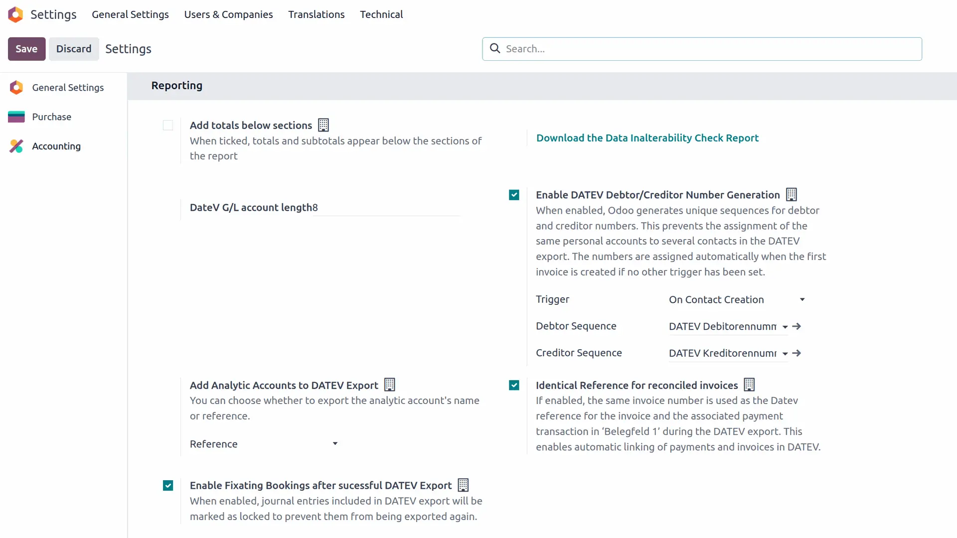Open the Creditor Sequence record via the internal link arrow
The width and height of the screenshot is (957, 538).
pyautogui.click(x=797, y=353)
